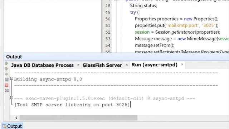The image size is (229, 129).
Task: Switch to Java DB Database Process tab
Action: pos(42,65)
